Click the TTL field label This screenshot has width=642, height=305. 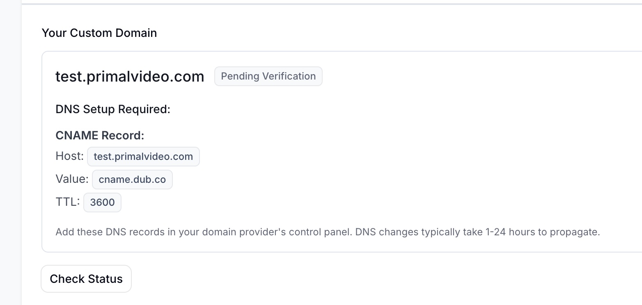66,201
